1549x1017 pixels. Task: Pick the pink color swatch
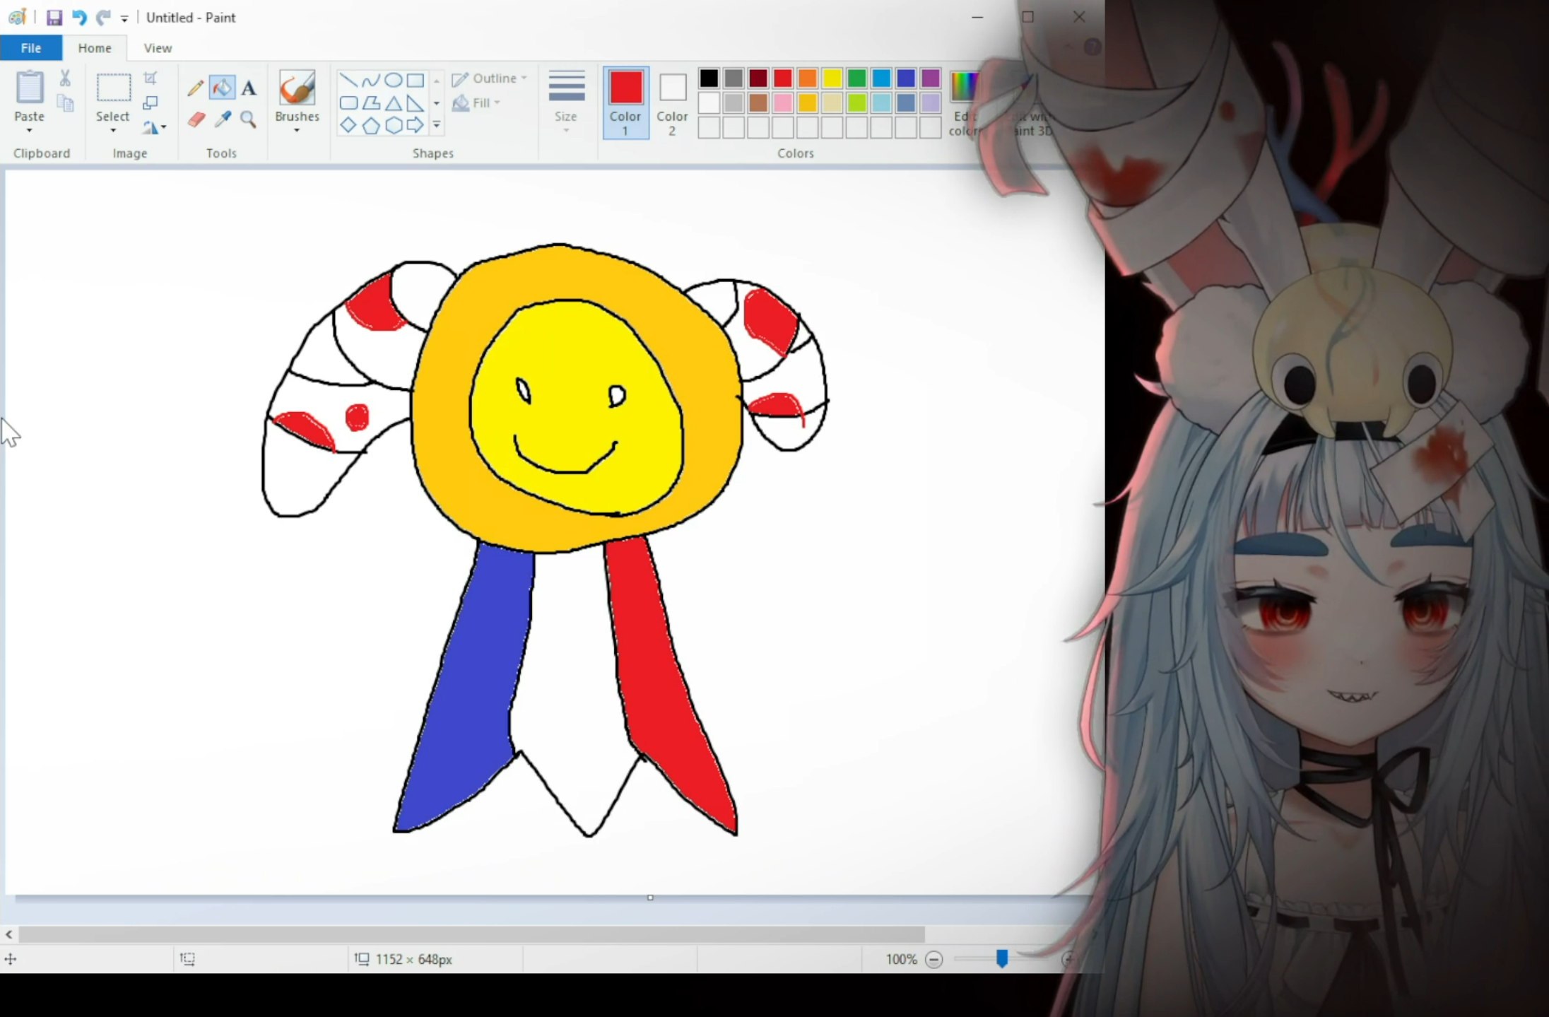click(783, 103)
